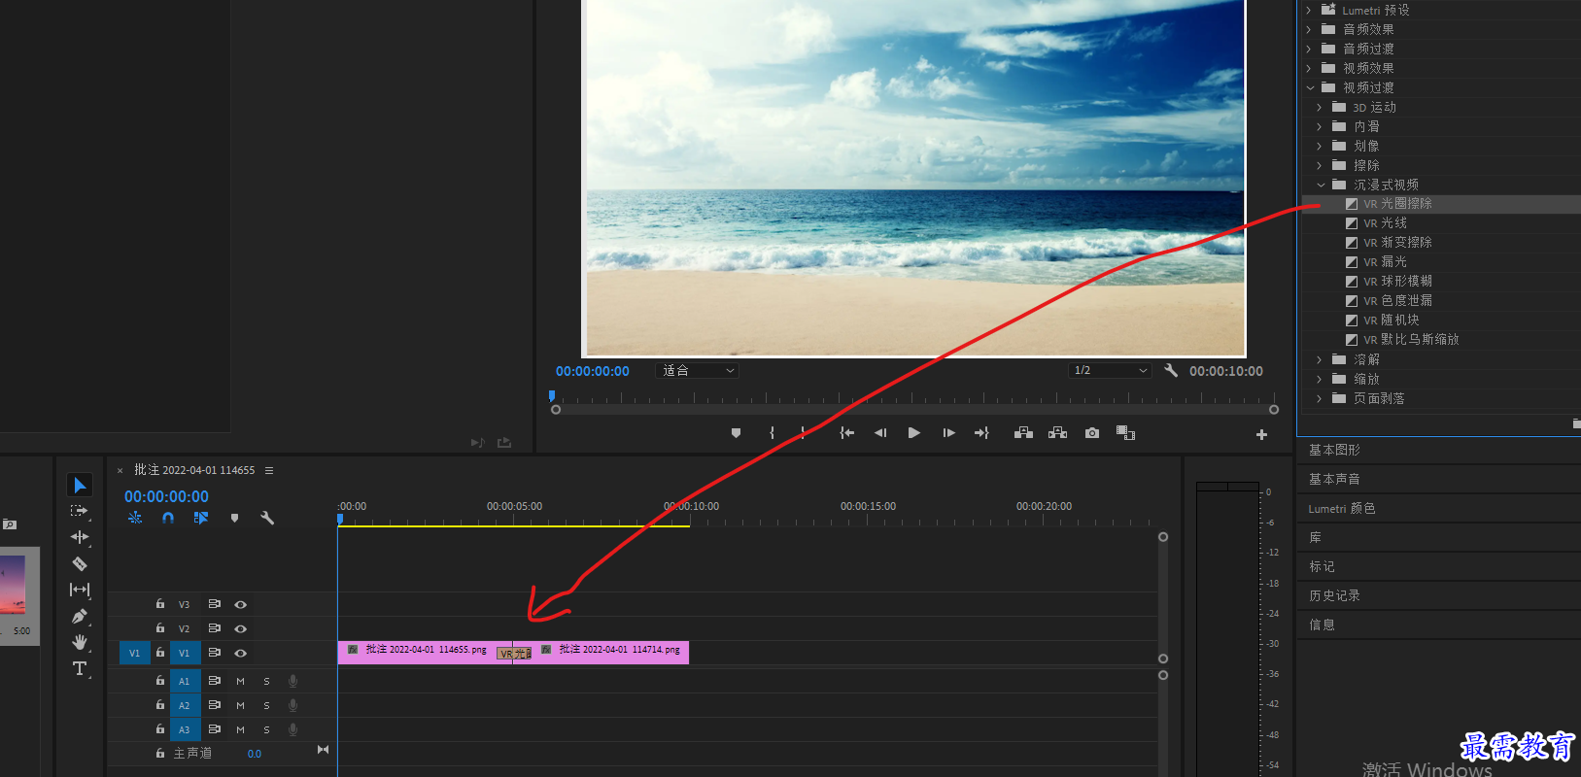Expand the 页面剥落 folder

1320,398
